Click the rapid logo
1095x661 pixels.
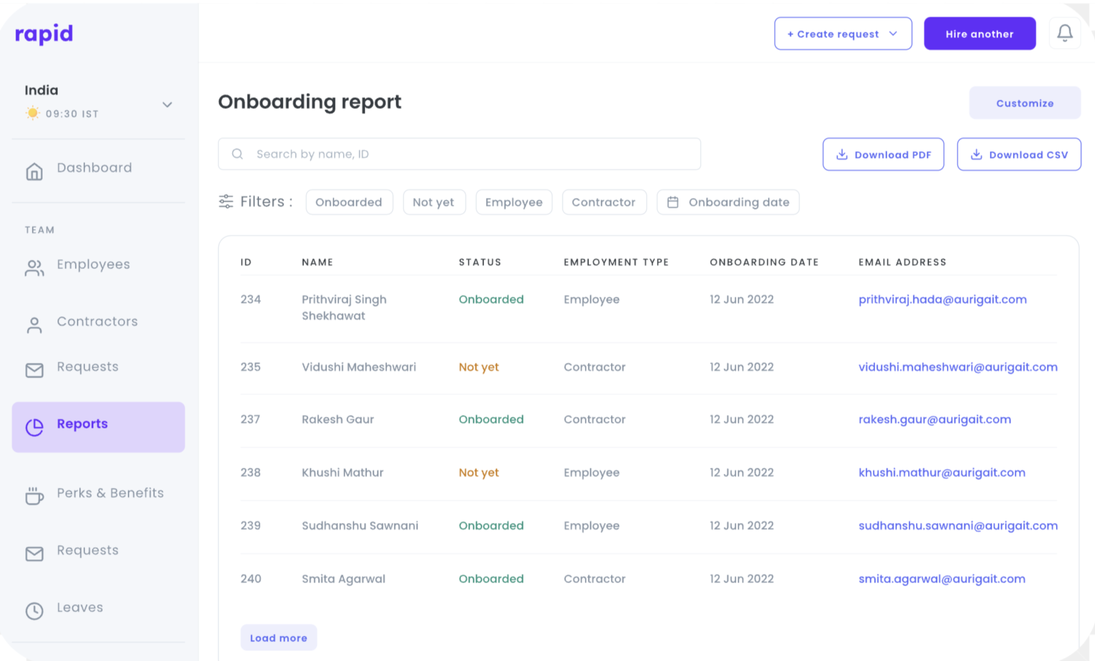44,34
